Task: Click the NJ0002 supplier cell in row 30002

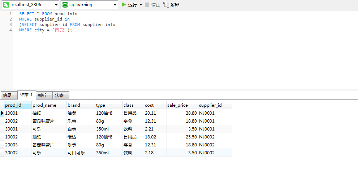Action: [x=215, y=153]
